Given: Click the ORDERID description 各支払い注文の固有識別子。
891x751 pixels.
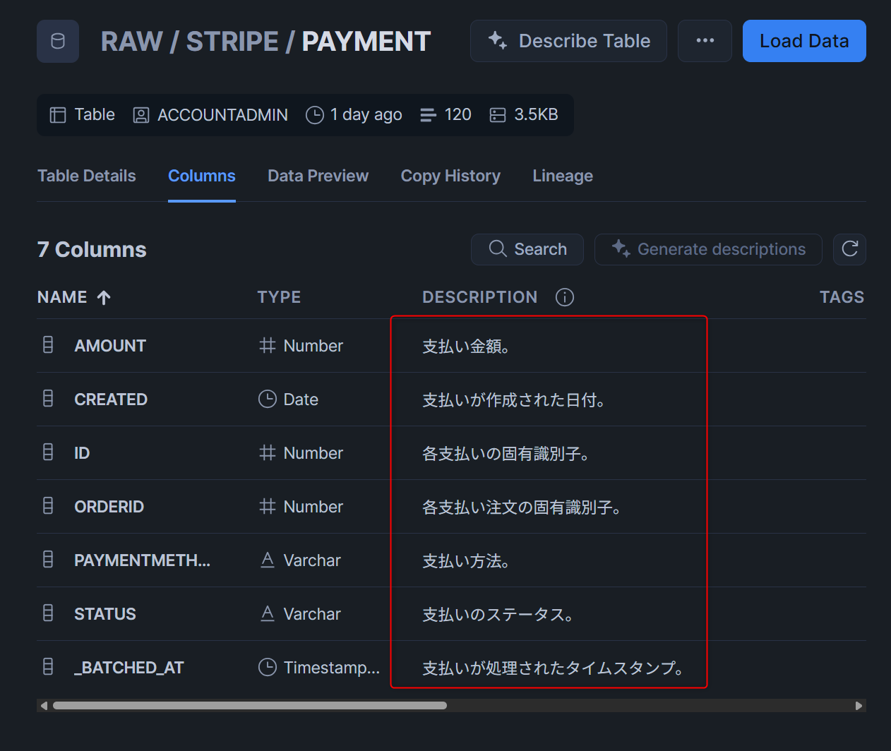Looking at the screenshot, I should (522, 507).
